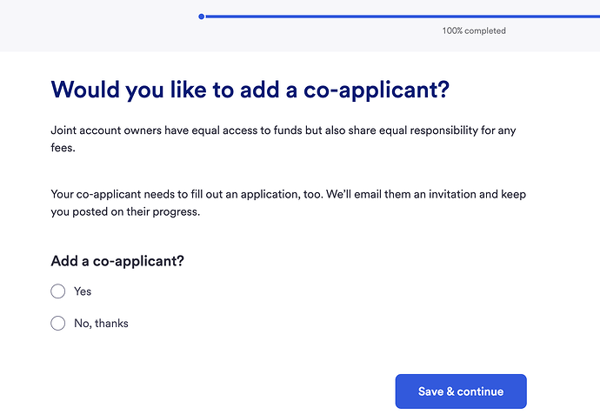Click the right end of the progress bar
The image size is (600, 415).
(x=597, y=16)
